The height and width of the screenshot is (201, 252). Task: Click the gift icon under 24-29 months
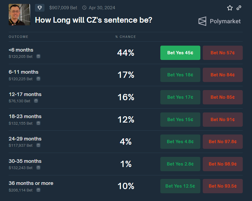(38, 145)
